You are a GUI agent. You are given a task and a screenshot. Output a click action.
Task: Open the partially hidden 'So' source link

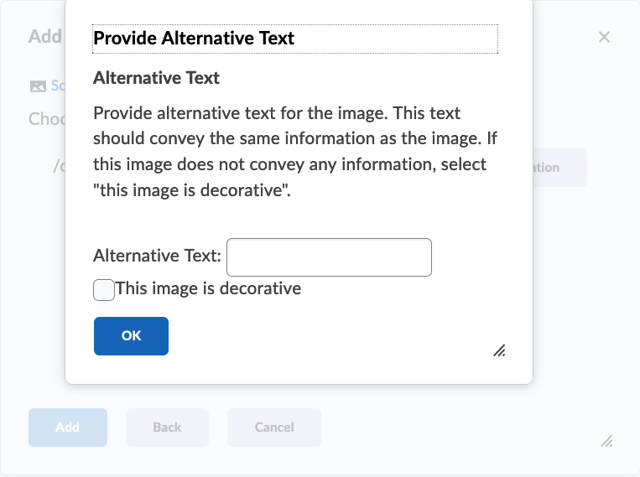click(58, 86)
